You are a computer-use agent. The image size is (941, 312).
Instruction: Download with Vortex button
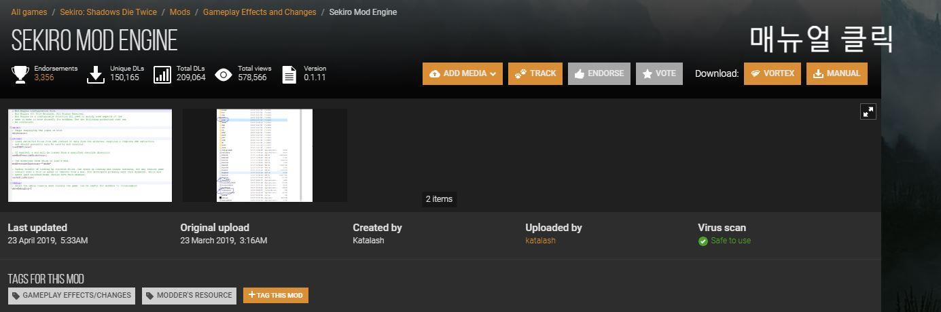click(773, 73)
